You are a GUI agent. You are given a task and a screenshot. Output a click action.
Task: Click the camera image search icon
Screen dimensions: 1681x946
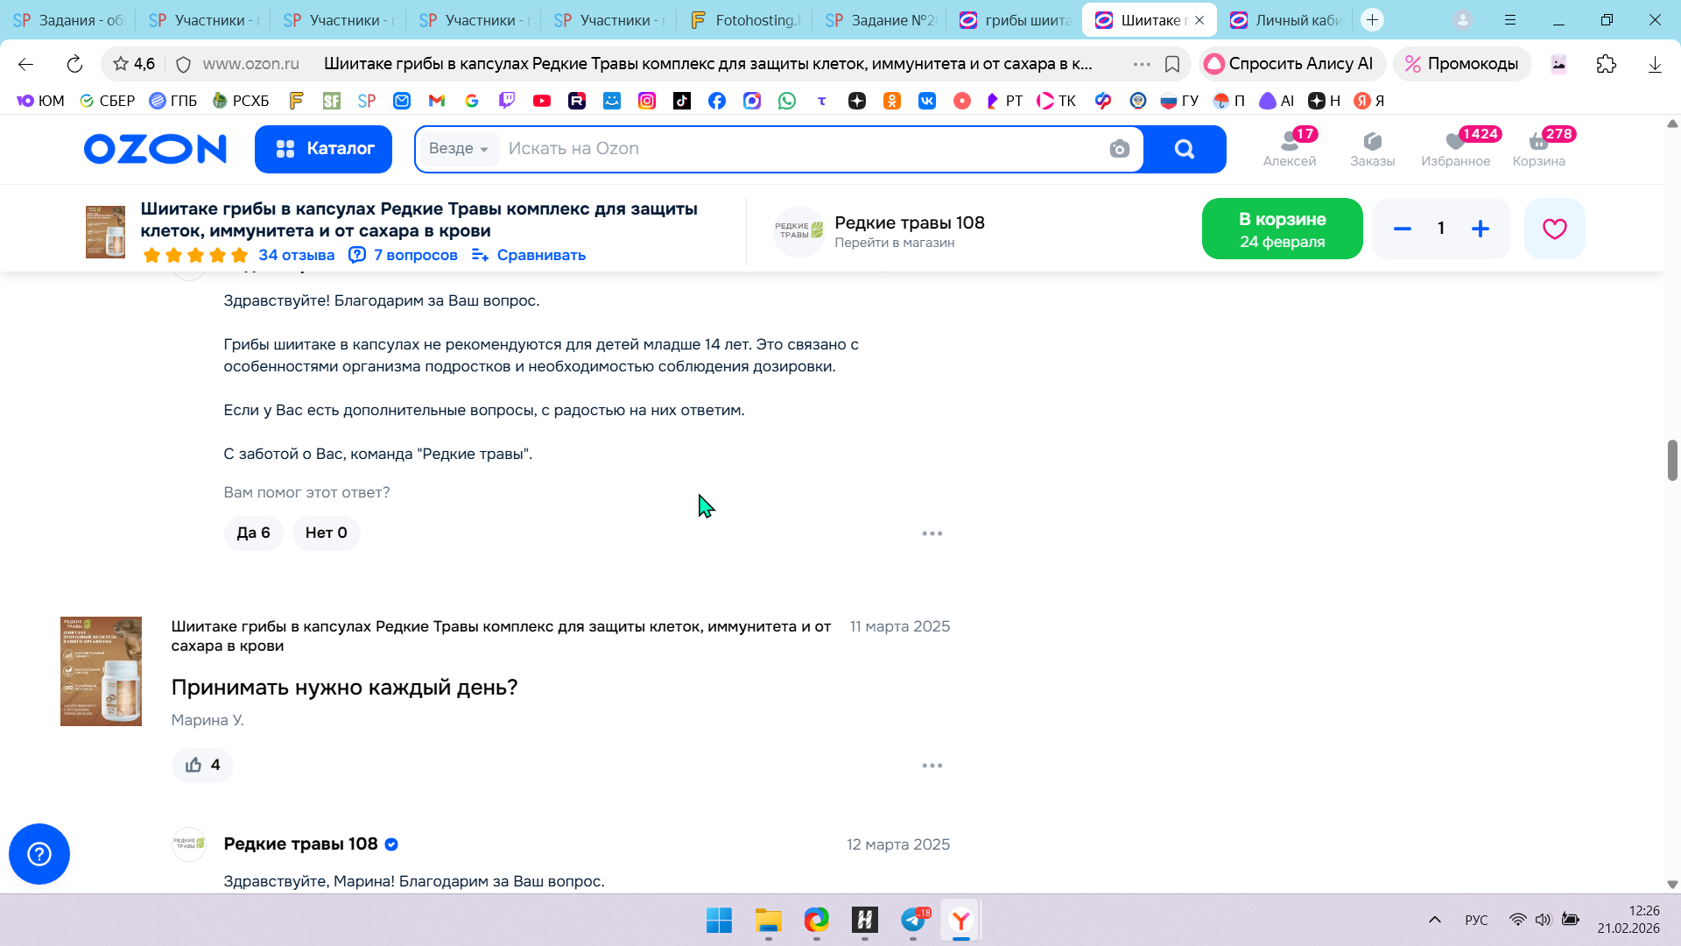(1119, 149)
